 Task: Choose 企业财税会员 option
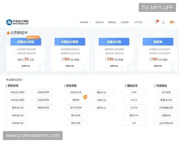(166, 123)
